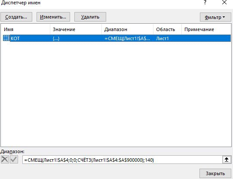Open the Изменить... dialog for the selected name
This screenshot has height=179, width=233.
tap(53, 17)
